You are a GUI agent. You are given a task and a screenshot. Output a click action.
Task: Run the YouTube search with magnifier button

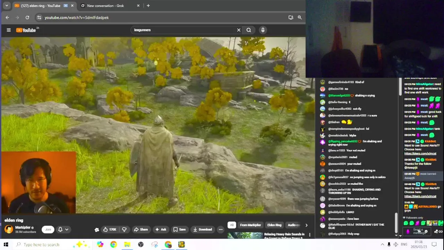249,30
